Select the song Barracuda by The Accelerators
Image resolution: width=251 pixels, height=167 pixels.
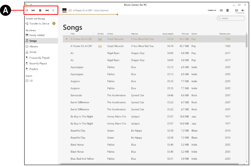[x=76, y=95]
